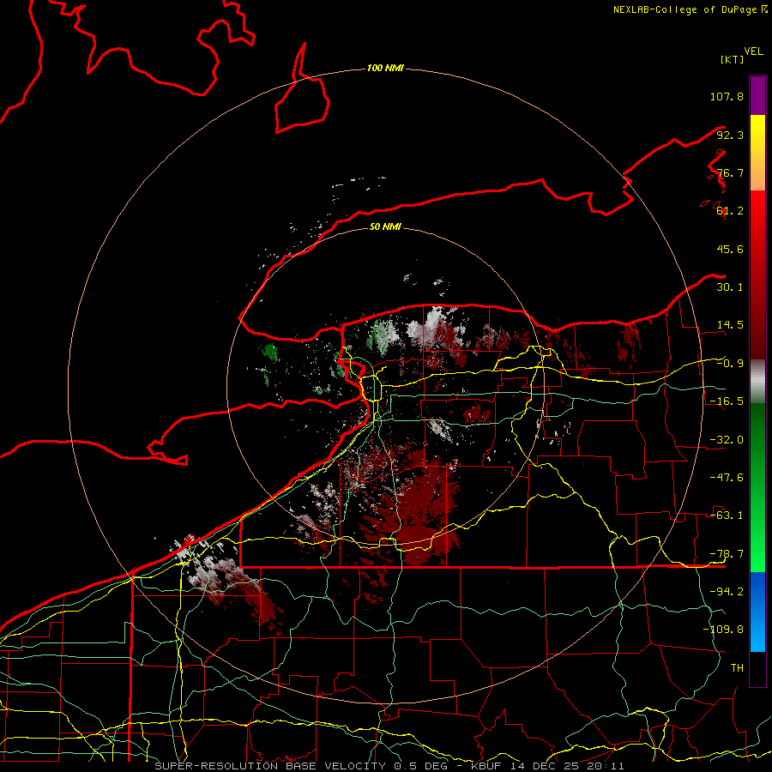Click the red outbound segment of color bar

[757, 274]
